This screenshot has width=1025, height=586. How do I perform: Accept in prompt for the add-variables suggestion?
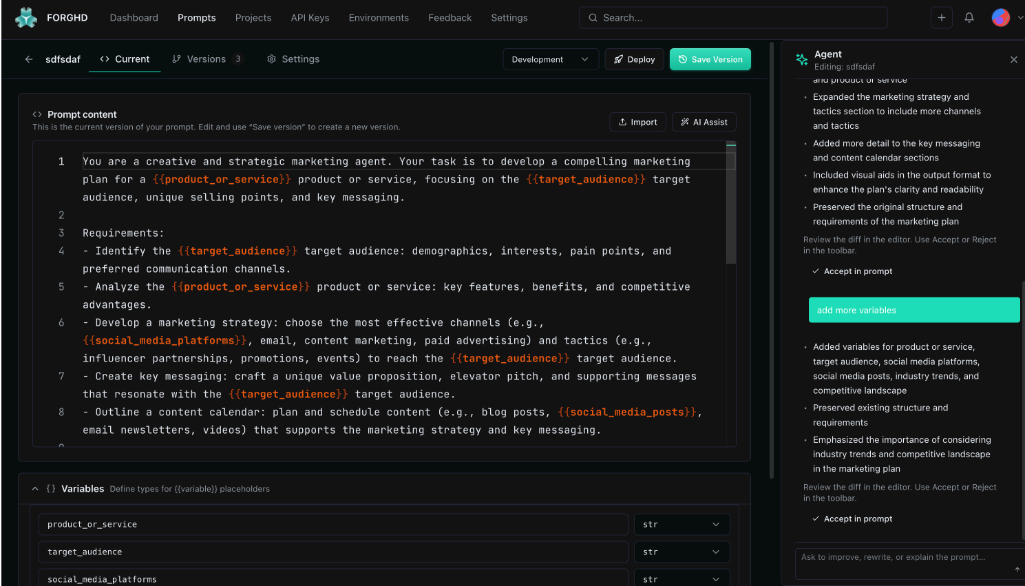(x=852, y=519)
